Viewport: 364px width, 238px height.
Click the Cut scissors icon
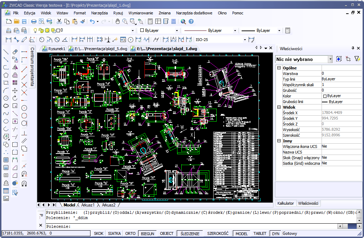(x=59, y=21)
